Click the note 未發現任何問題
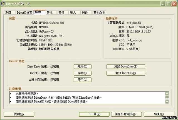Image resolution: width=178 pixels, height=120 pixels. 27,94
